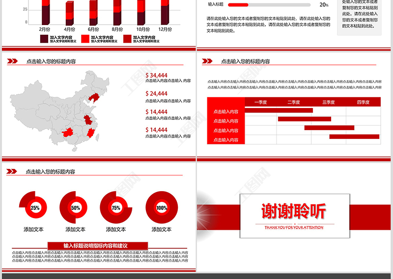The height and width of the screenshot is (279, 393).
Task: Select the 100% donut chart
Action: (x=161, y=207)
